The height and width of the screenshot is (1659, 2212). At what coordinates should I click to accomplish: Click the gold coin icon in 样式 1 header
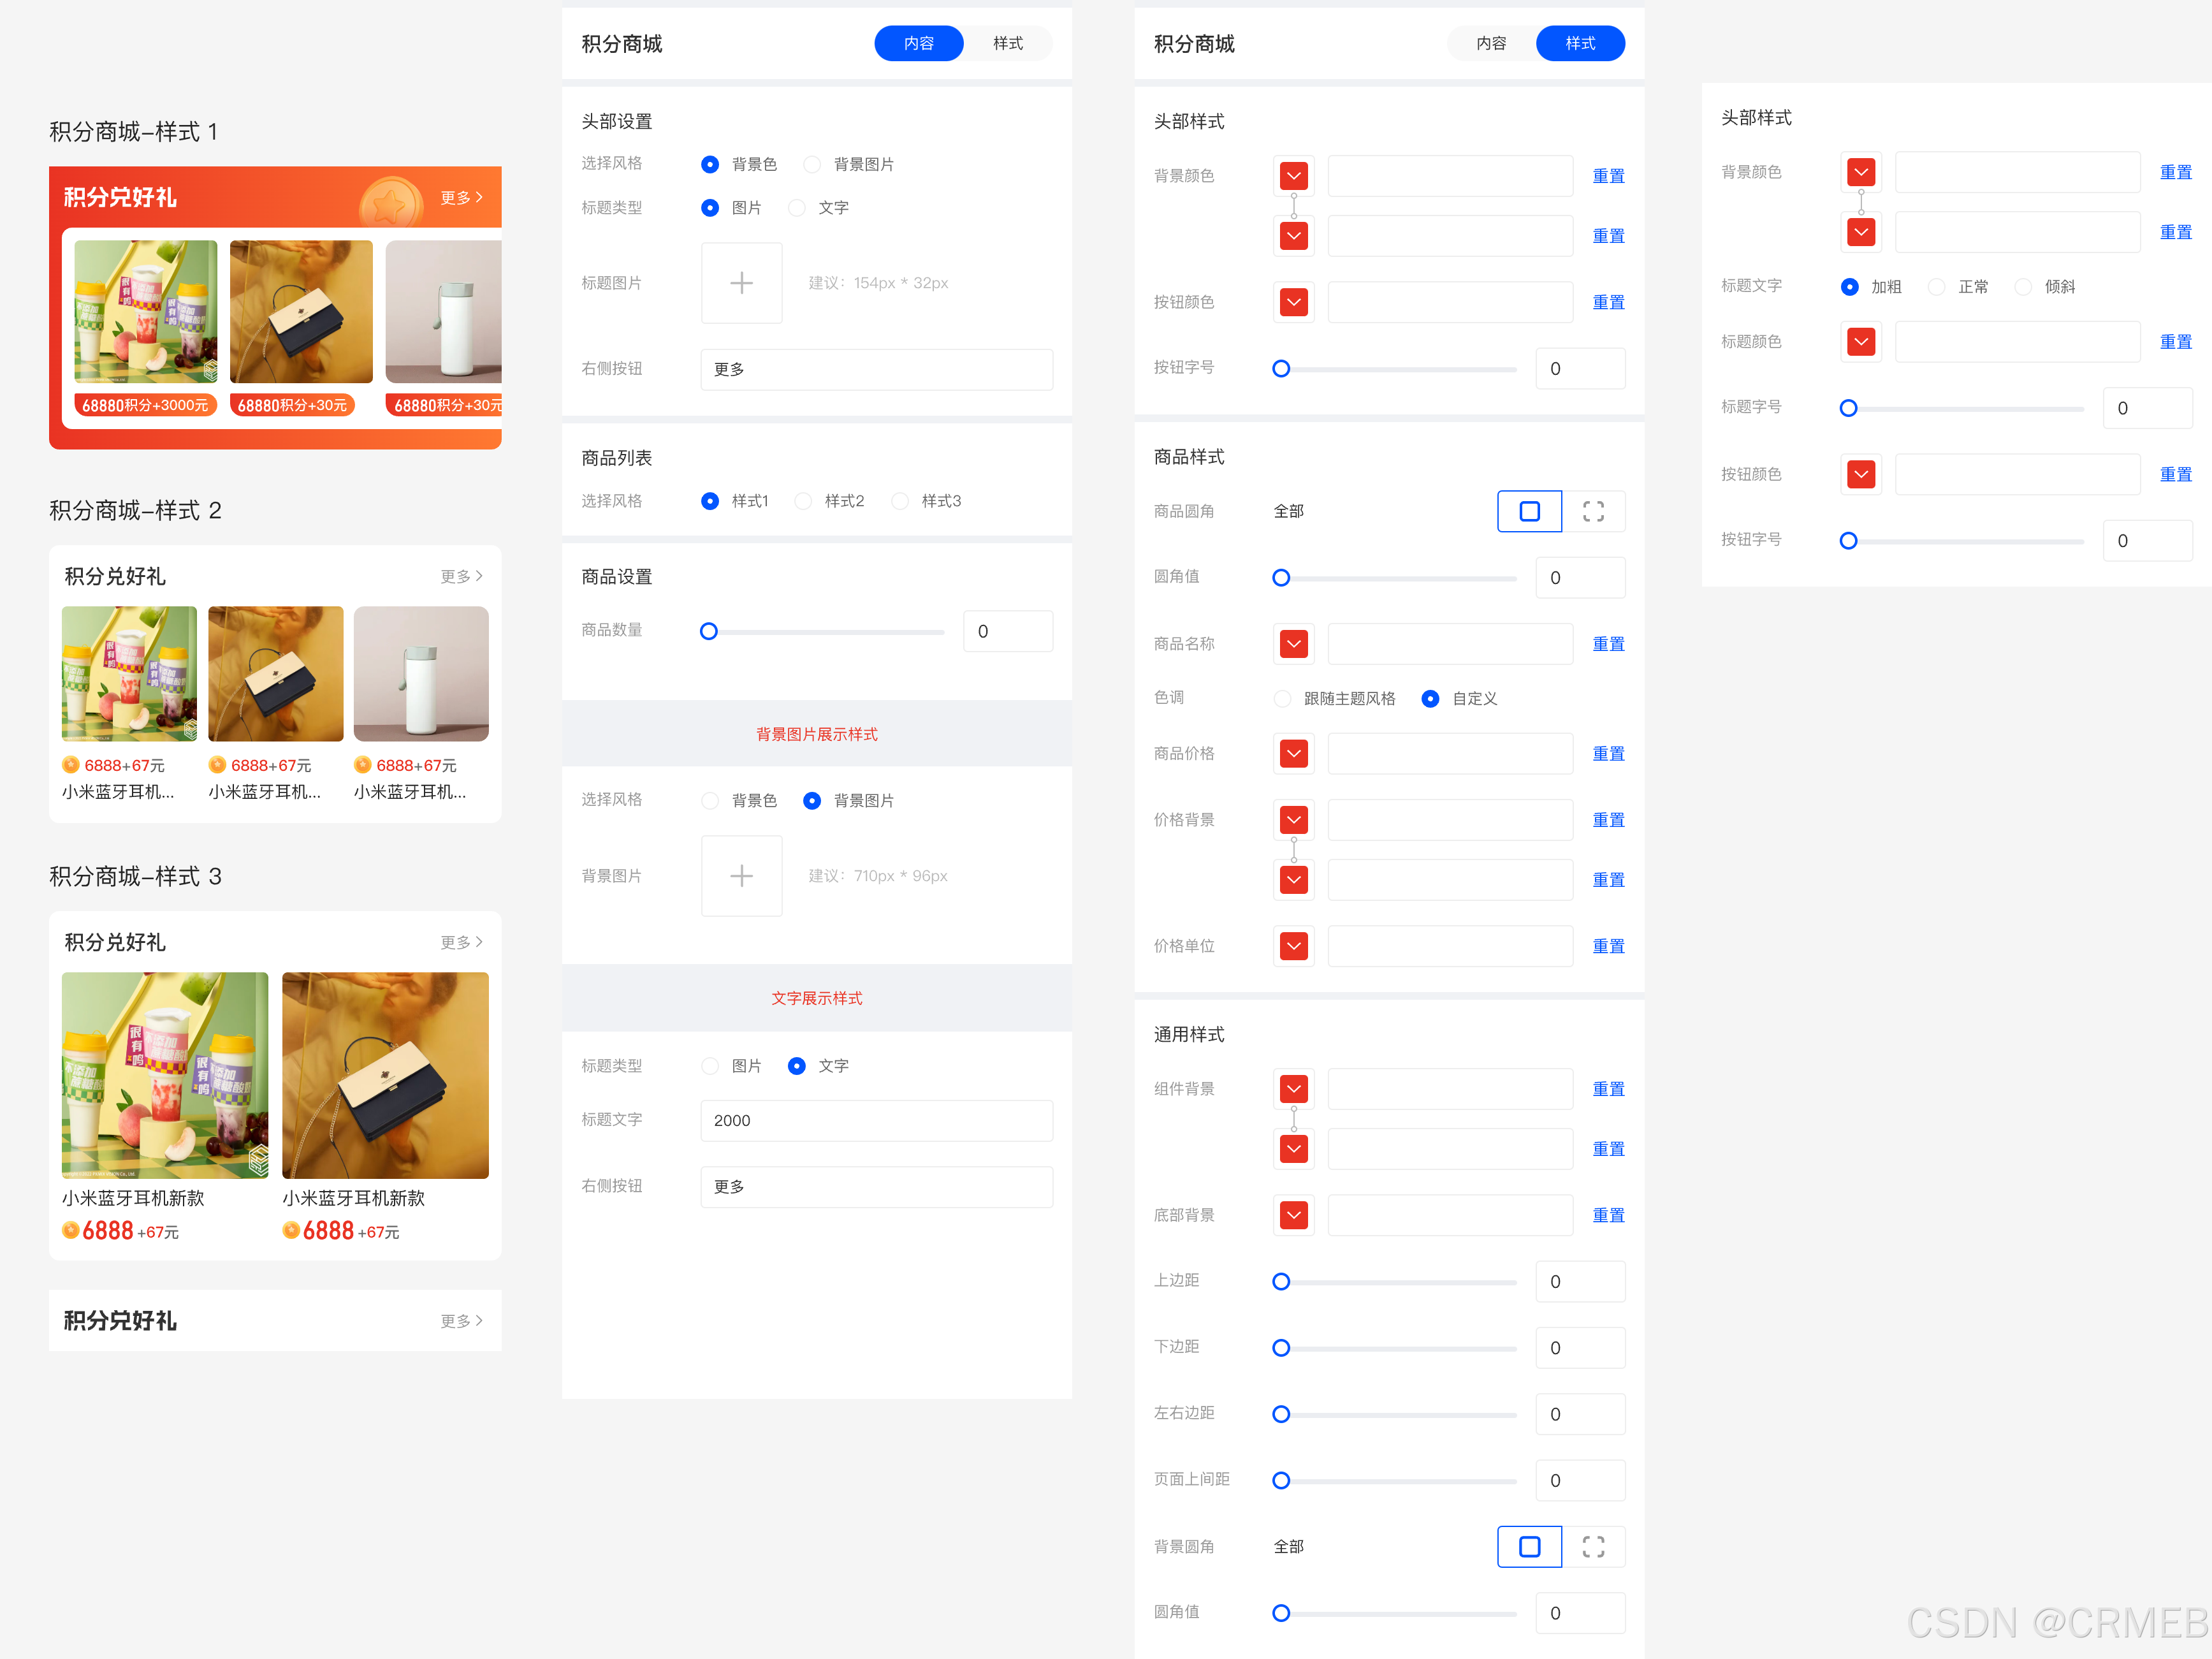[390, 202]
